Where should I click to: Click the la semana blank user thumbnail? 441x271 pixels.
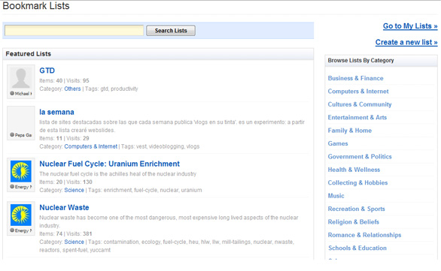coord(21,119)
